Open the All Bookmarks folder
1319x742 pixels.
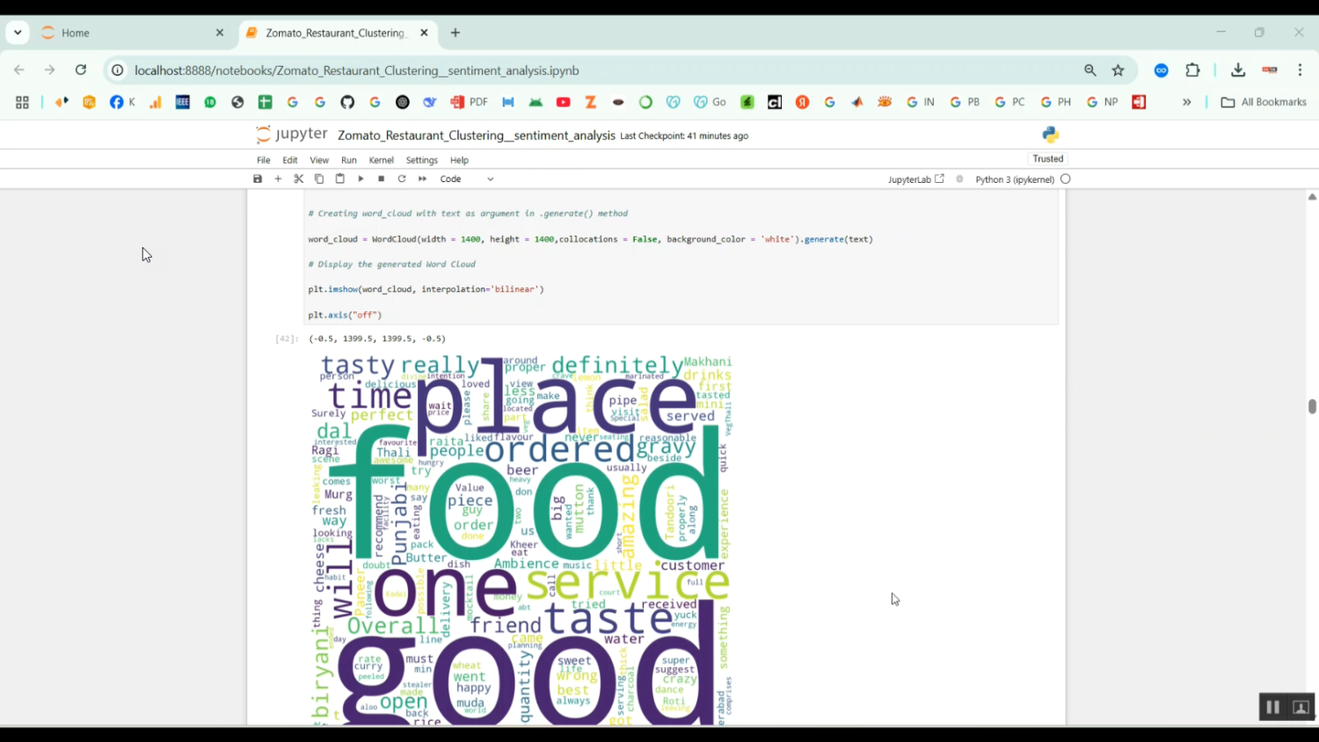click(1264, 102)
